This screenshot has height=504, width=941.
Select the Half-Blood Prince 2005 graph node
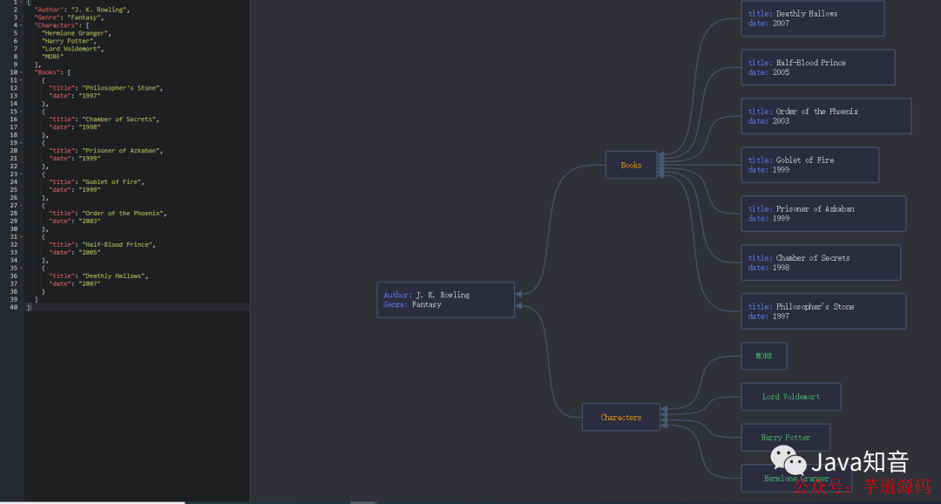[818, 67]
